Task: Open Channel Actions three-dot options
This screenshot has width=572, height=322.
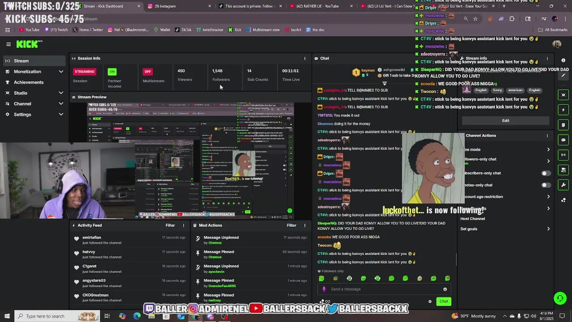Action: tap(547, 136)
